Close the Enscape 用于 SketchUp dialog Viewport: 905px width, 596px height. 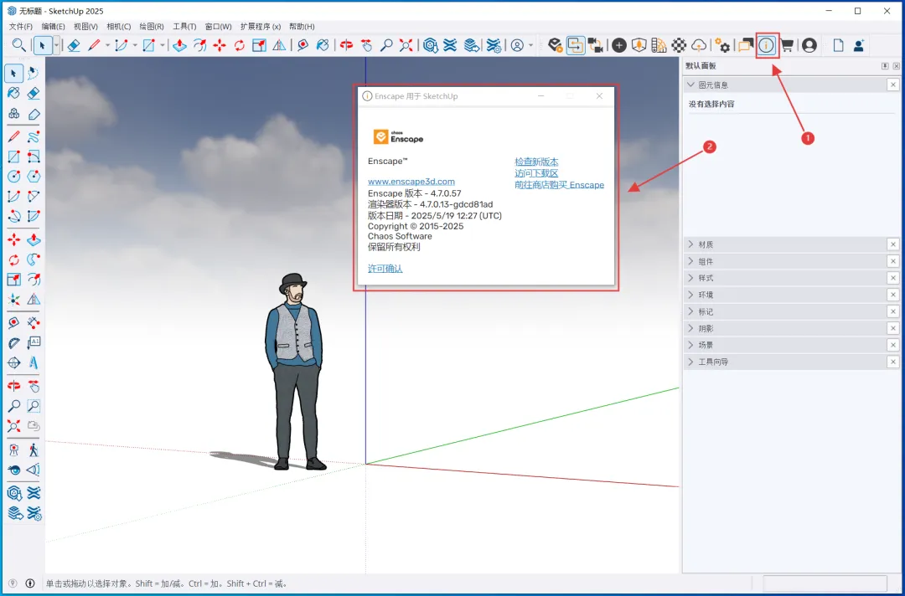pos(599,96)
